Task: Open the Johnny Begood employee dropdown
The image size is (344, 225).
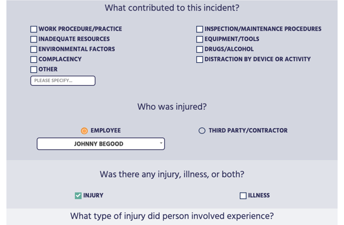Action: click(x=101, y=144)
